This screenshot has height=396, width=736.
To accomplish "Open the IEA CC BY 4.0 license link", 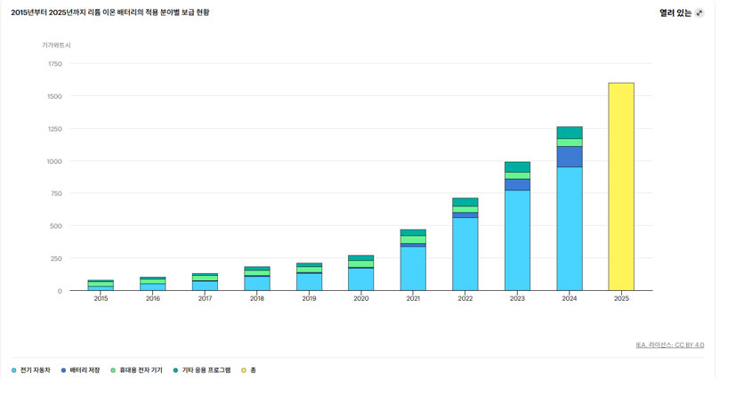I will (x=670, y=345).
